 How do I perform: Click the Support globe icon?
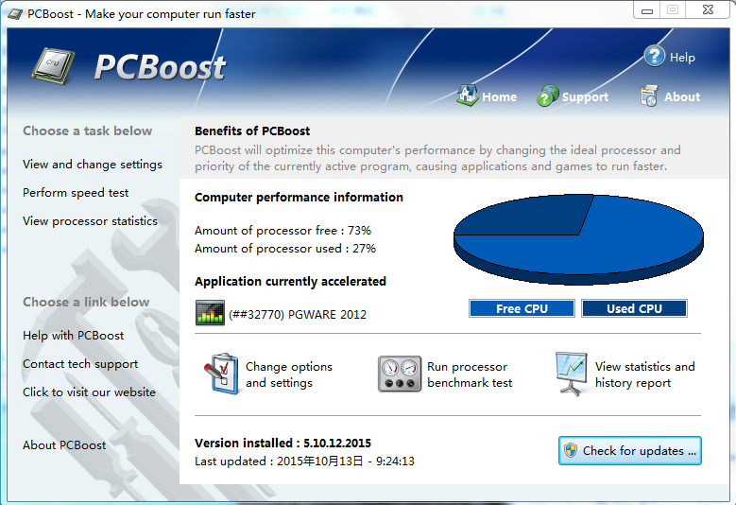point(548,96)
